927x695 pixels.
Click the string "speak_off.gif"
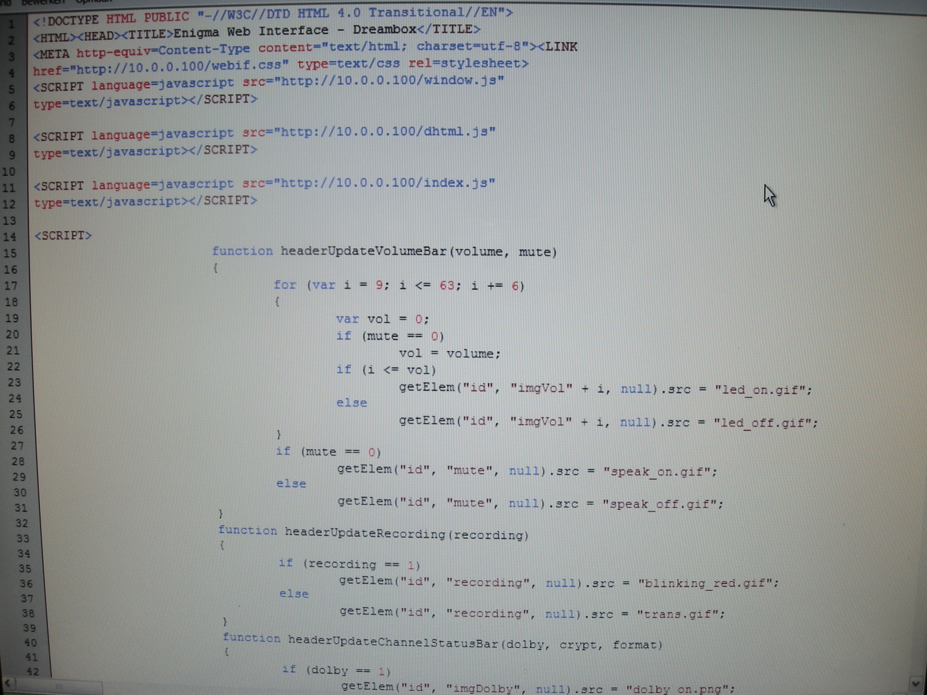(659, 504)
